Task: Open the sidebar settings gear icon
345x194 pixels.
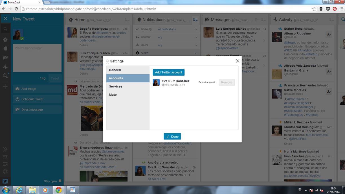Action: pyautogui.click(x=5, y=171)
